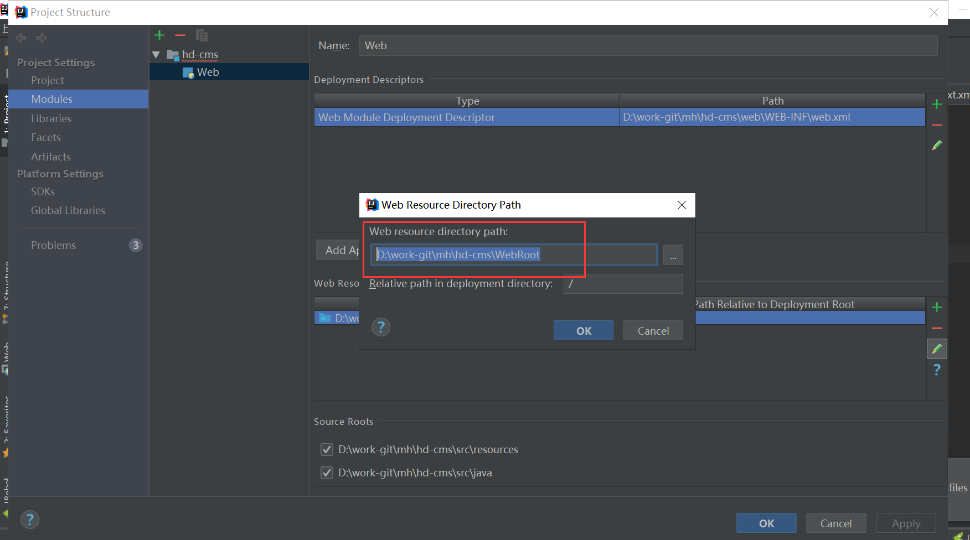Click the D:\work-git\mh\hd-cms\src\java label

[415, 473]
